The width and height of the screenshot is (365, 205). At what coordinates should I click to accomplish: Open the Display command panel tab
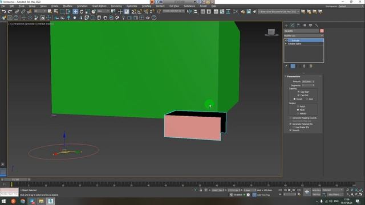[310, 25]
